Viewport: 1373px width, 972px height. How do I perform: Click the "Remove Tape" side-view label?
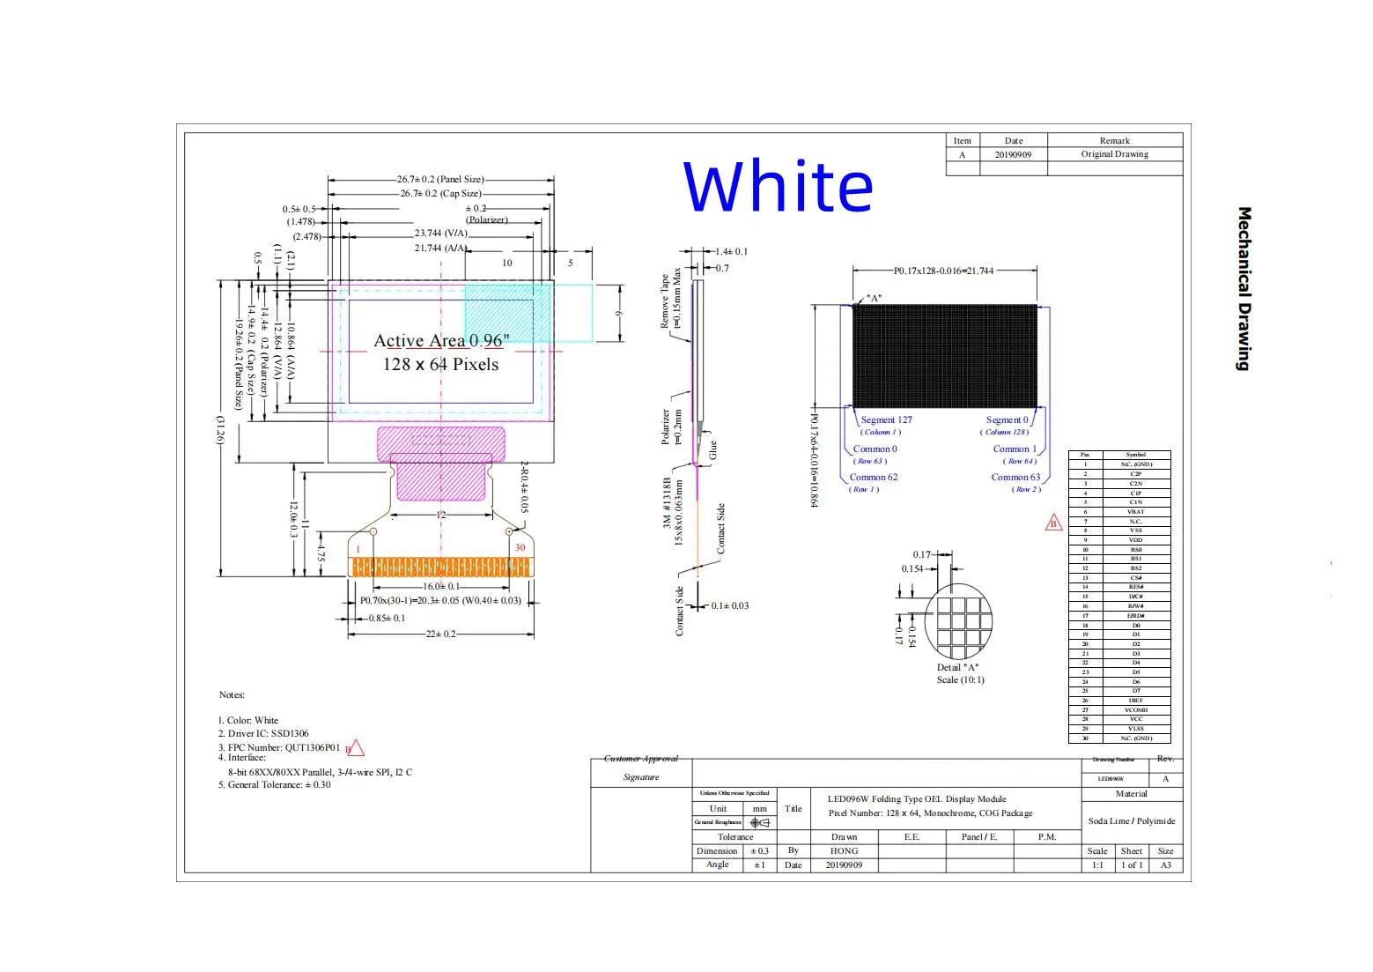665,301
